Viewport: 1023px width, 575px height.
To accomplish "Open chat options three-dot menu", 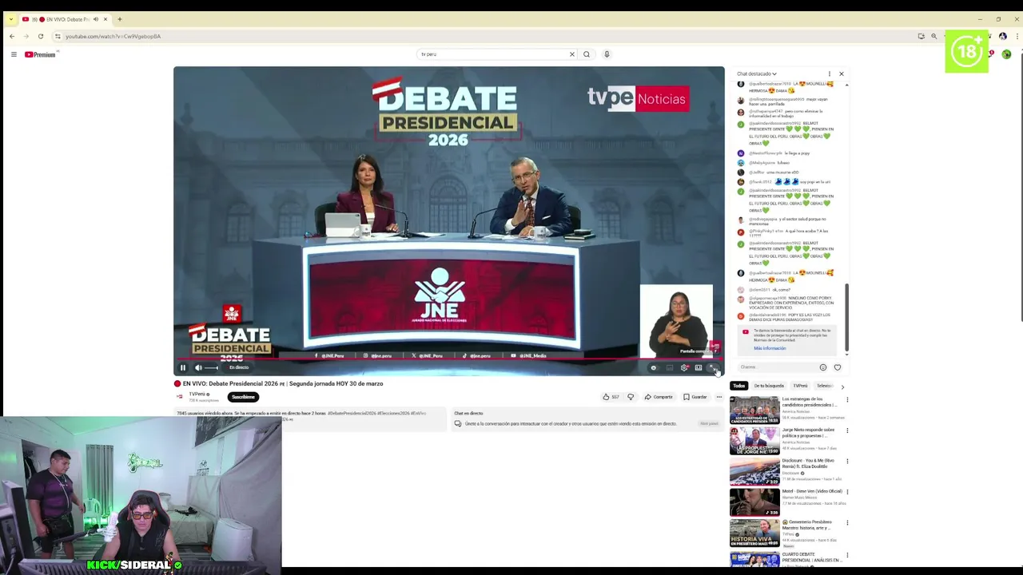I will pyautogui.click(x=829, y=73).
